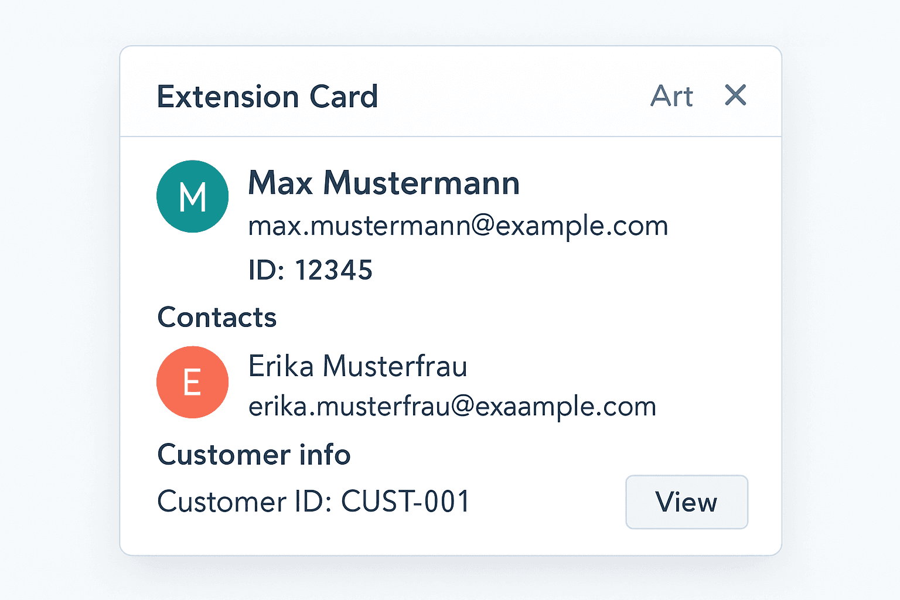Click Customer ID: CUST-001 text
The image size is (900, 600).
[x=313, y=502]
